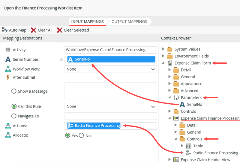The image size is (240, 162).
Task: Click the Context Browser header
Action: (x=176, y=38)
